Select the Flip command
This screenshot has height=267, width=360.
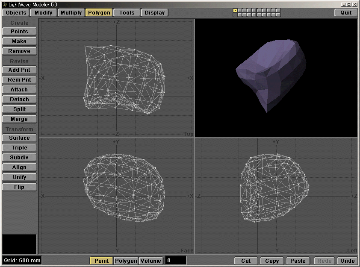click(x=19, y=187)
